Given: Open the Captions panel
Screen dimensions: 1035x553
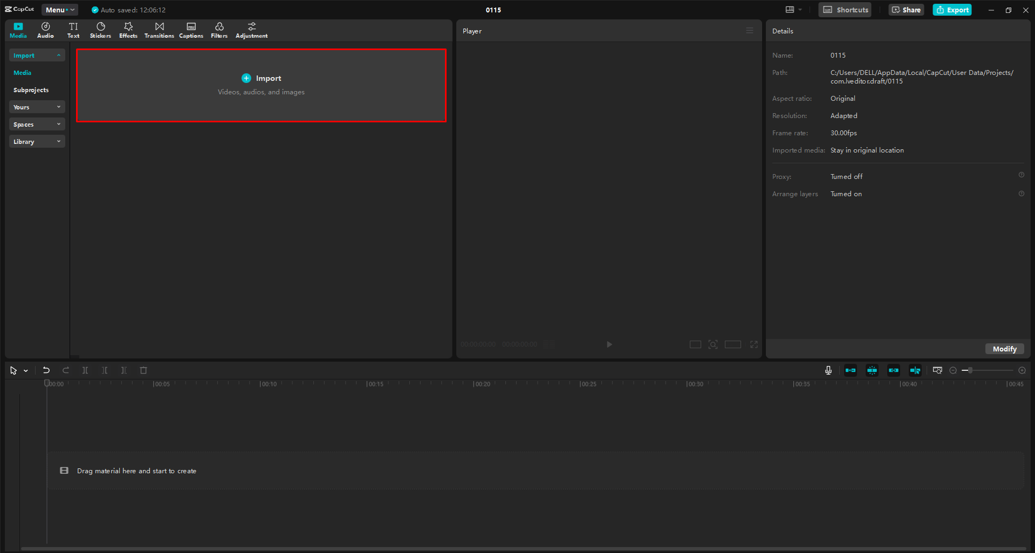Looking at the screenshot, I should click(x=191, y=30).
